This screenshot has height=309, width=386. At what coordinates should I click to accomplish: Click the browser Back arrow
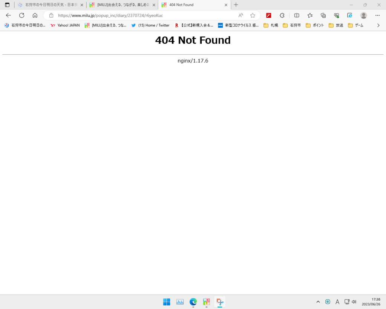point(8,15)
